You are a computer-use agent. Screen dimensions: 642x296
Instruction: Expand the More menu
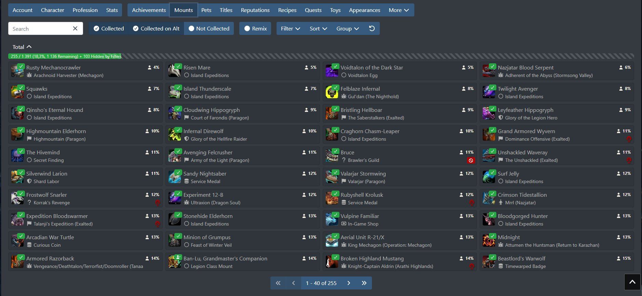pos(399,10)
